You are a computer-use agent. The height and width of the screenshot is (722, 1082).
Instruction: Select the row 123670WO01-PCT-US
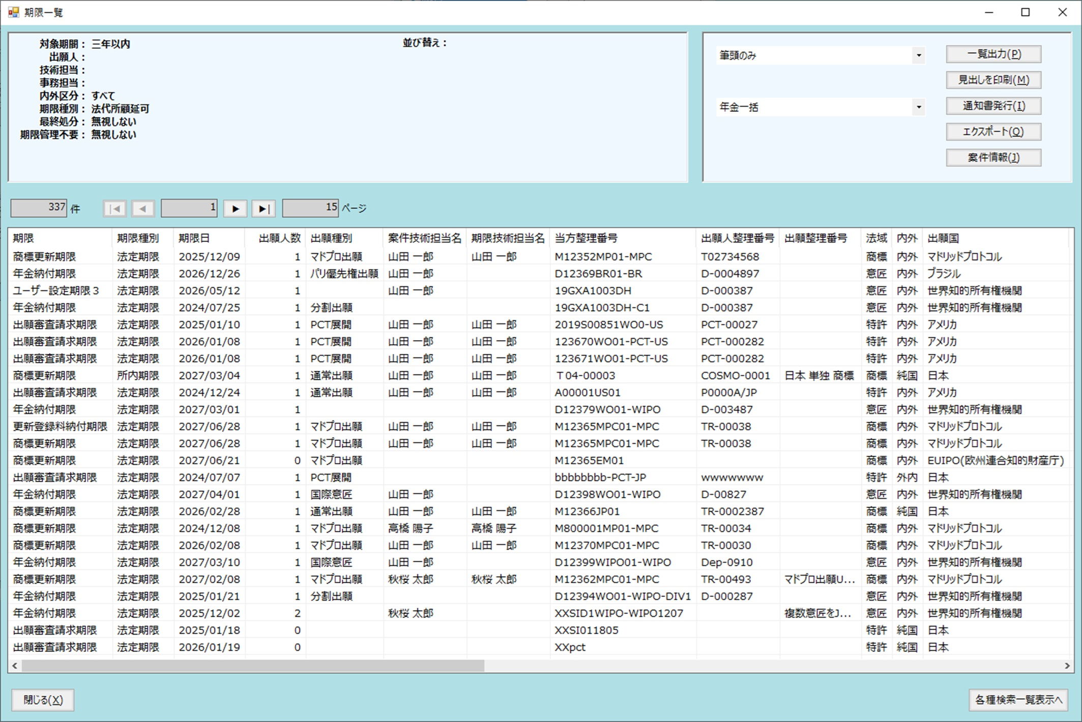pyautogui.click(x=539, y=342)
